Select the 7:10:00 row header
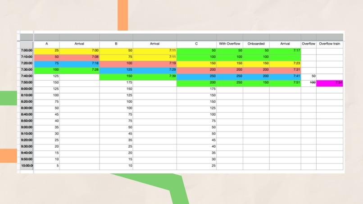Screen dimensions: 363x204 (x=27, y=57)
